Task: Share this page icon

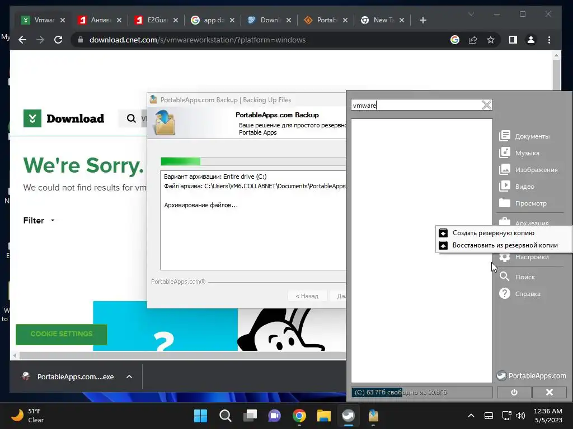Action: coord(473,40)
